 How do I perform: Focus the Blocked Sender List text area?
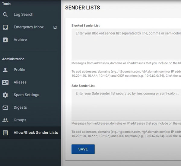(126, 44)
